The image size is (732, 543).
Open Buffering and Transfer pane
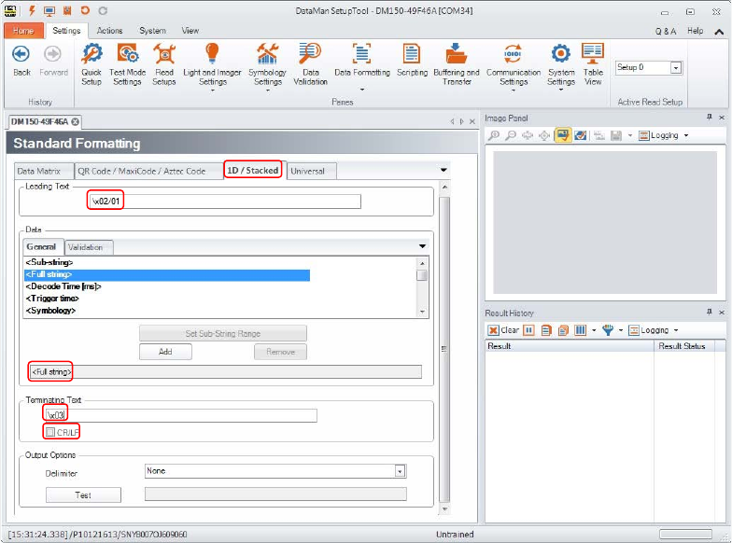pos(457,64)
